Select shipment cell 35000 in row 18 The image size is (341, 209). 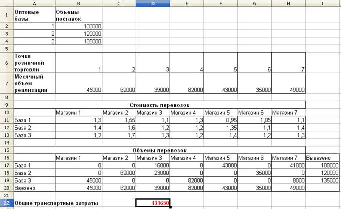pos(254,173)
